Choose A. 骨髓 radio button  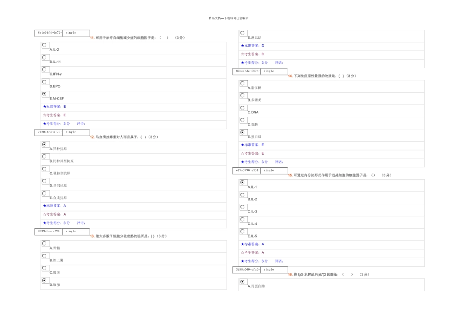click(x=44, y=244)
